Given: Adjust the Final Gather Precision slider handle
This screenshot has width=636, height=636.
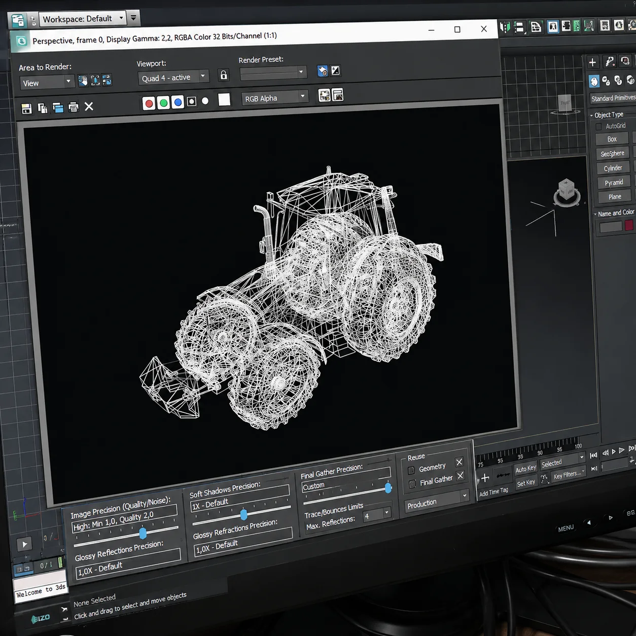Looking at the screenshot, I should pos(388,487).
